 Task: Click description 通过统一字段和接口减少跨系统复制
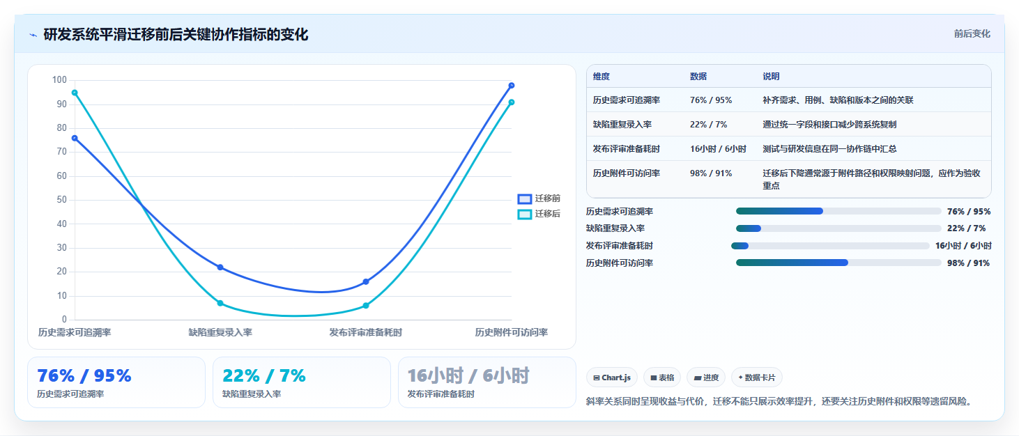[x=830, y=125]
